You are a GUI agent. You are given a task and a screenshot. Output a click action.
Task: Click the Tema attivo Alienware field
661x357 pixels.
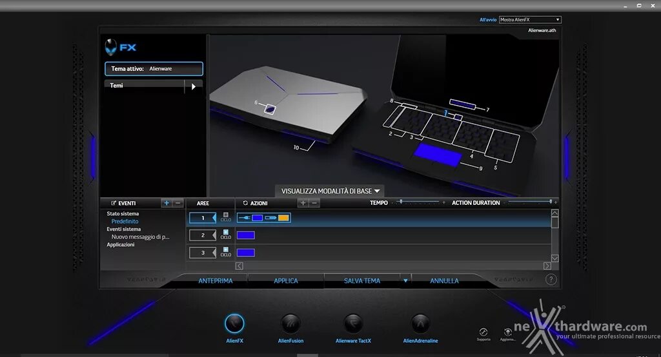[x=154, y=68]
